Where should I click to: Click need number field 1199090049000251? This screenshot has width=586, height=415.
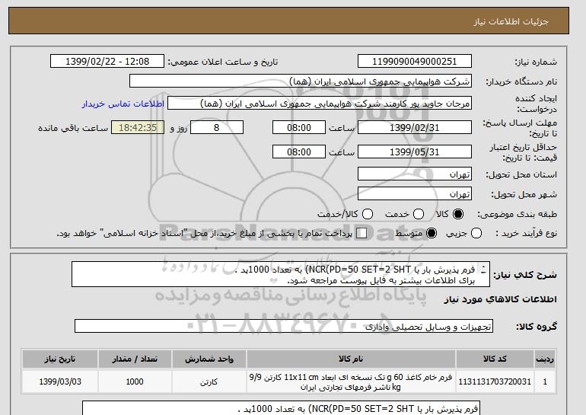pyautogui.click(x=415, y=62)
